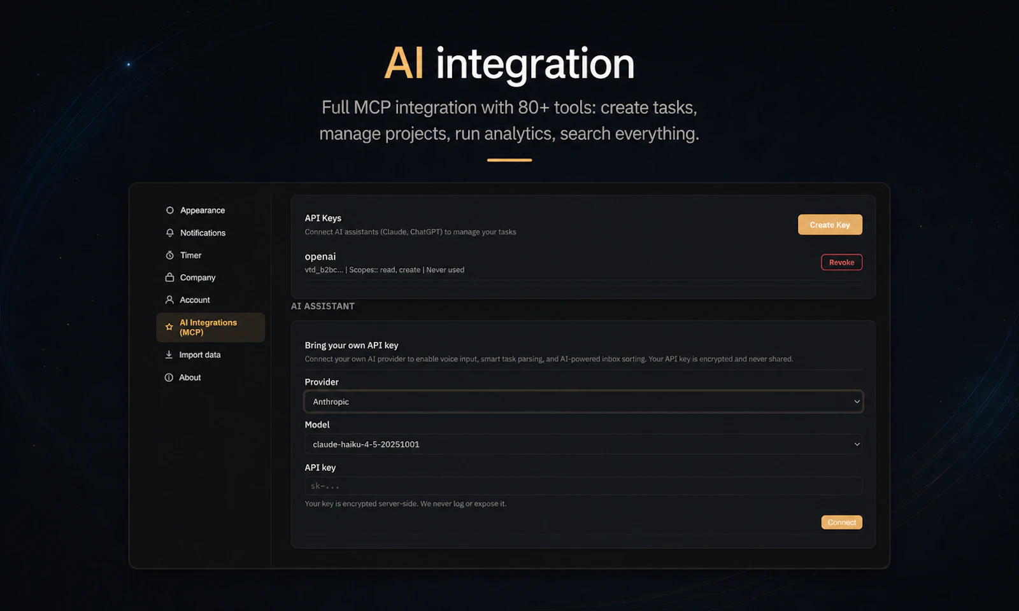The image size is (1019, 611).
Task: Select AI Integrations (MCP) in sidebar
Action: [x=210, y=327]
